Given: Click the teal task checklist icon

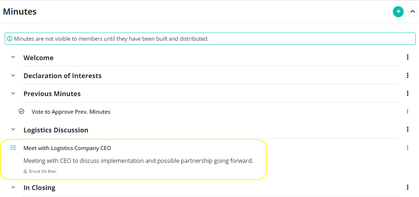Looking at the screenshot, I should 13,147.
